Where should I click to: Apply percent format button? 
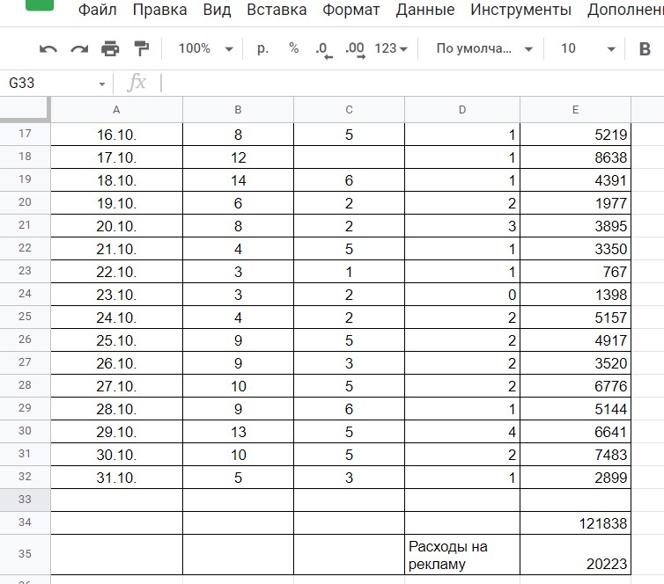click(x=293, y=48)
